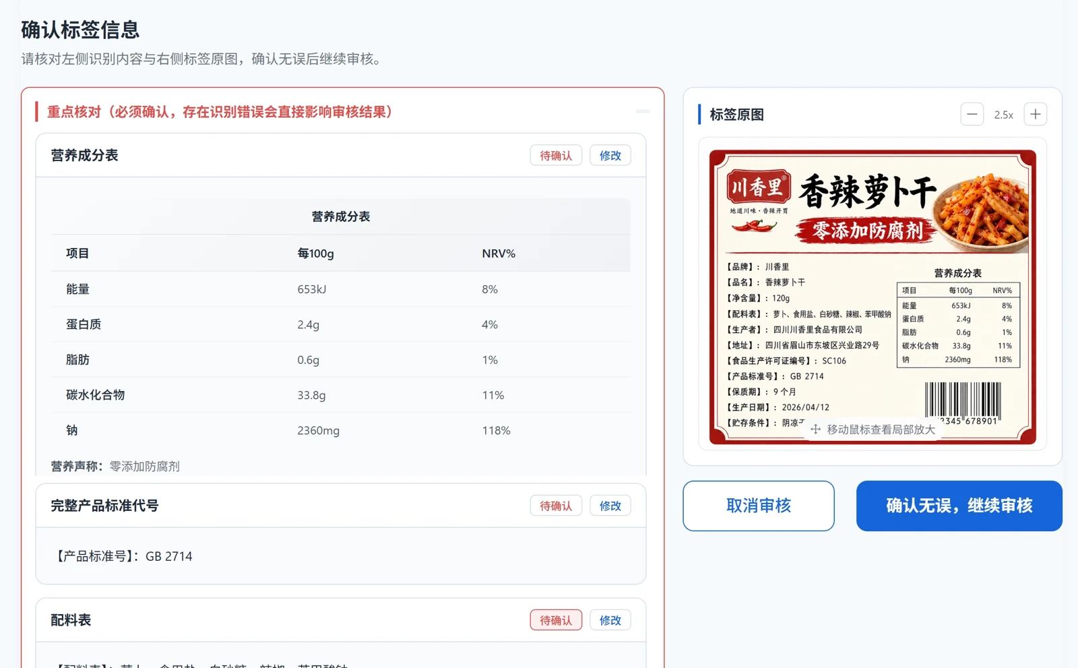The image size is (1078, 668).
Task: Click the 8% NRV value for 能量
Action: coord(490,289)
